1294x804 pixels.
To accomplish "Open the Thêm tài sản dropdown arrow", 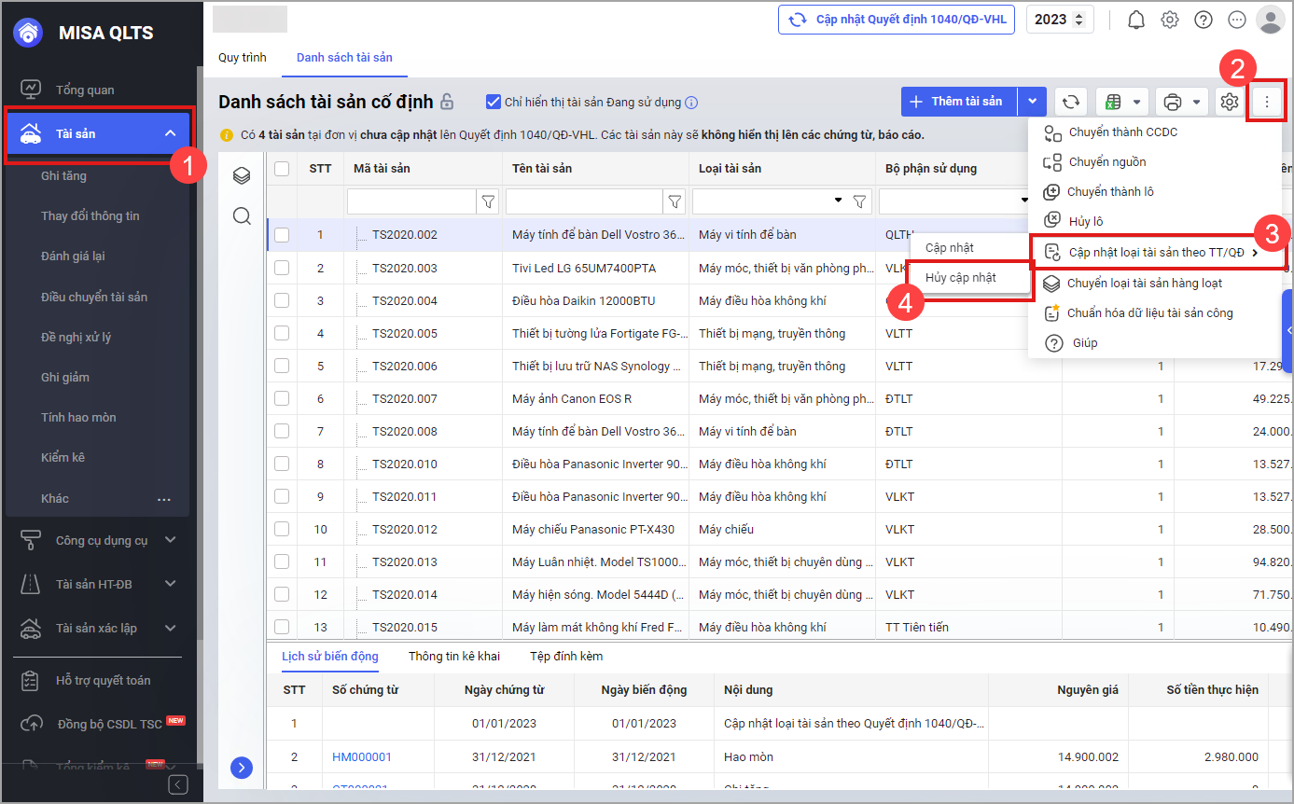I will click(1031, 102).
